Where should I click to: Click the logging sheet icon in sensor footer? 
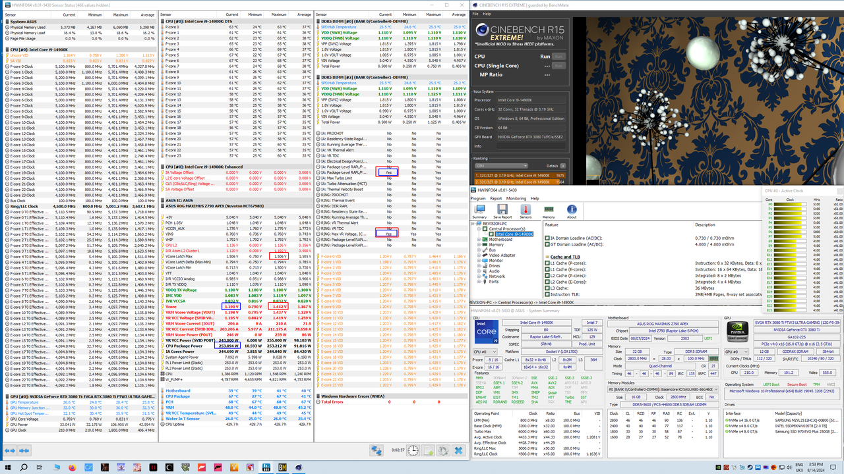(x=428, y=450)
